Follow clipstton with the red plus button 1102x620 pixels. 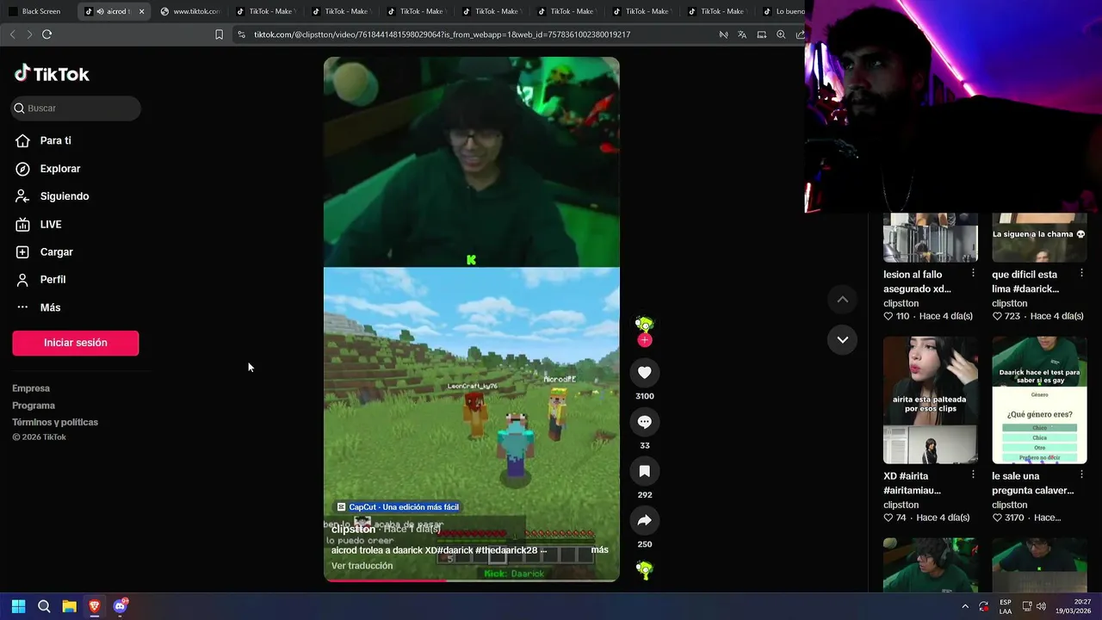point(644,340)
